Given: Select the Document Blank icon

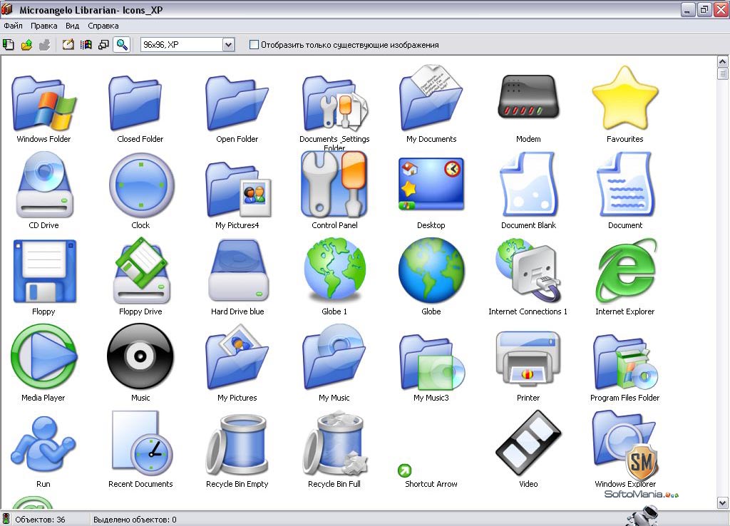Looking at the screenshot, I should pos(528,185).
